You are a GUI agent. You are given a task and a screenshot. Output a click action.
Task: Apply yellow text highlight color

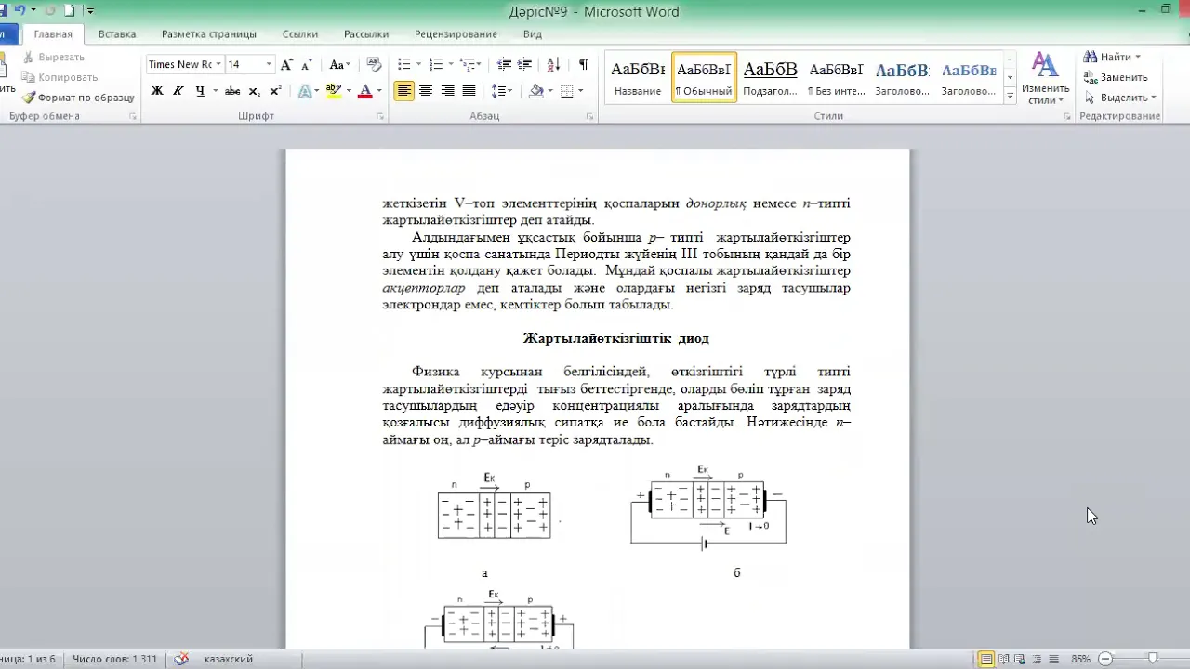pyautogui.click(x=335, y=91)
